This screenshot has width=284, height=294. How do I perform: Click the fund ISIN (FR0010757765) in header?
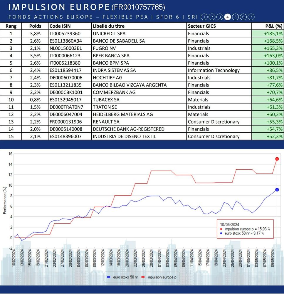pyautogui.click(x=138, y=7)
